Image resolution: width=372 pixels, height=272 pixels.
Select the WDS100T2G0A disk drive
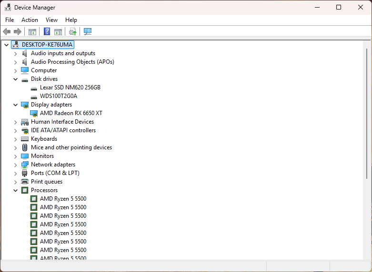coord(59,96)
